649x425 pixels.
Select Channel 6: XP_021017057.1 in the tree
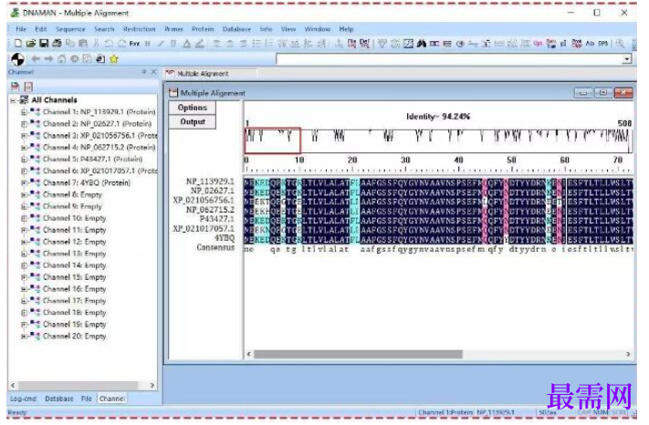(99, 171)
